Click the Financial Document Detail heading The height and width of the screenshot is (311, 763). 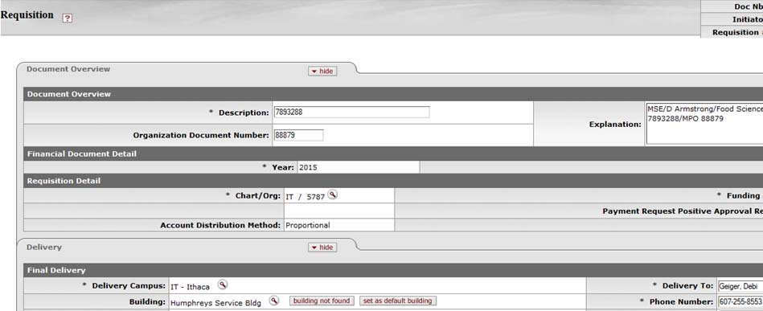(82, 153)
